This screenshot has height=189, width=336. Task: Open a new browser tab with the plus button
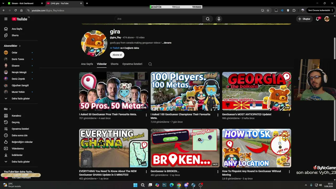tap(87, 3)
